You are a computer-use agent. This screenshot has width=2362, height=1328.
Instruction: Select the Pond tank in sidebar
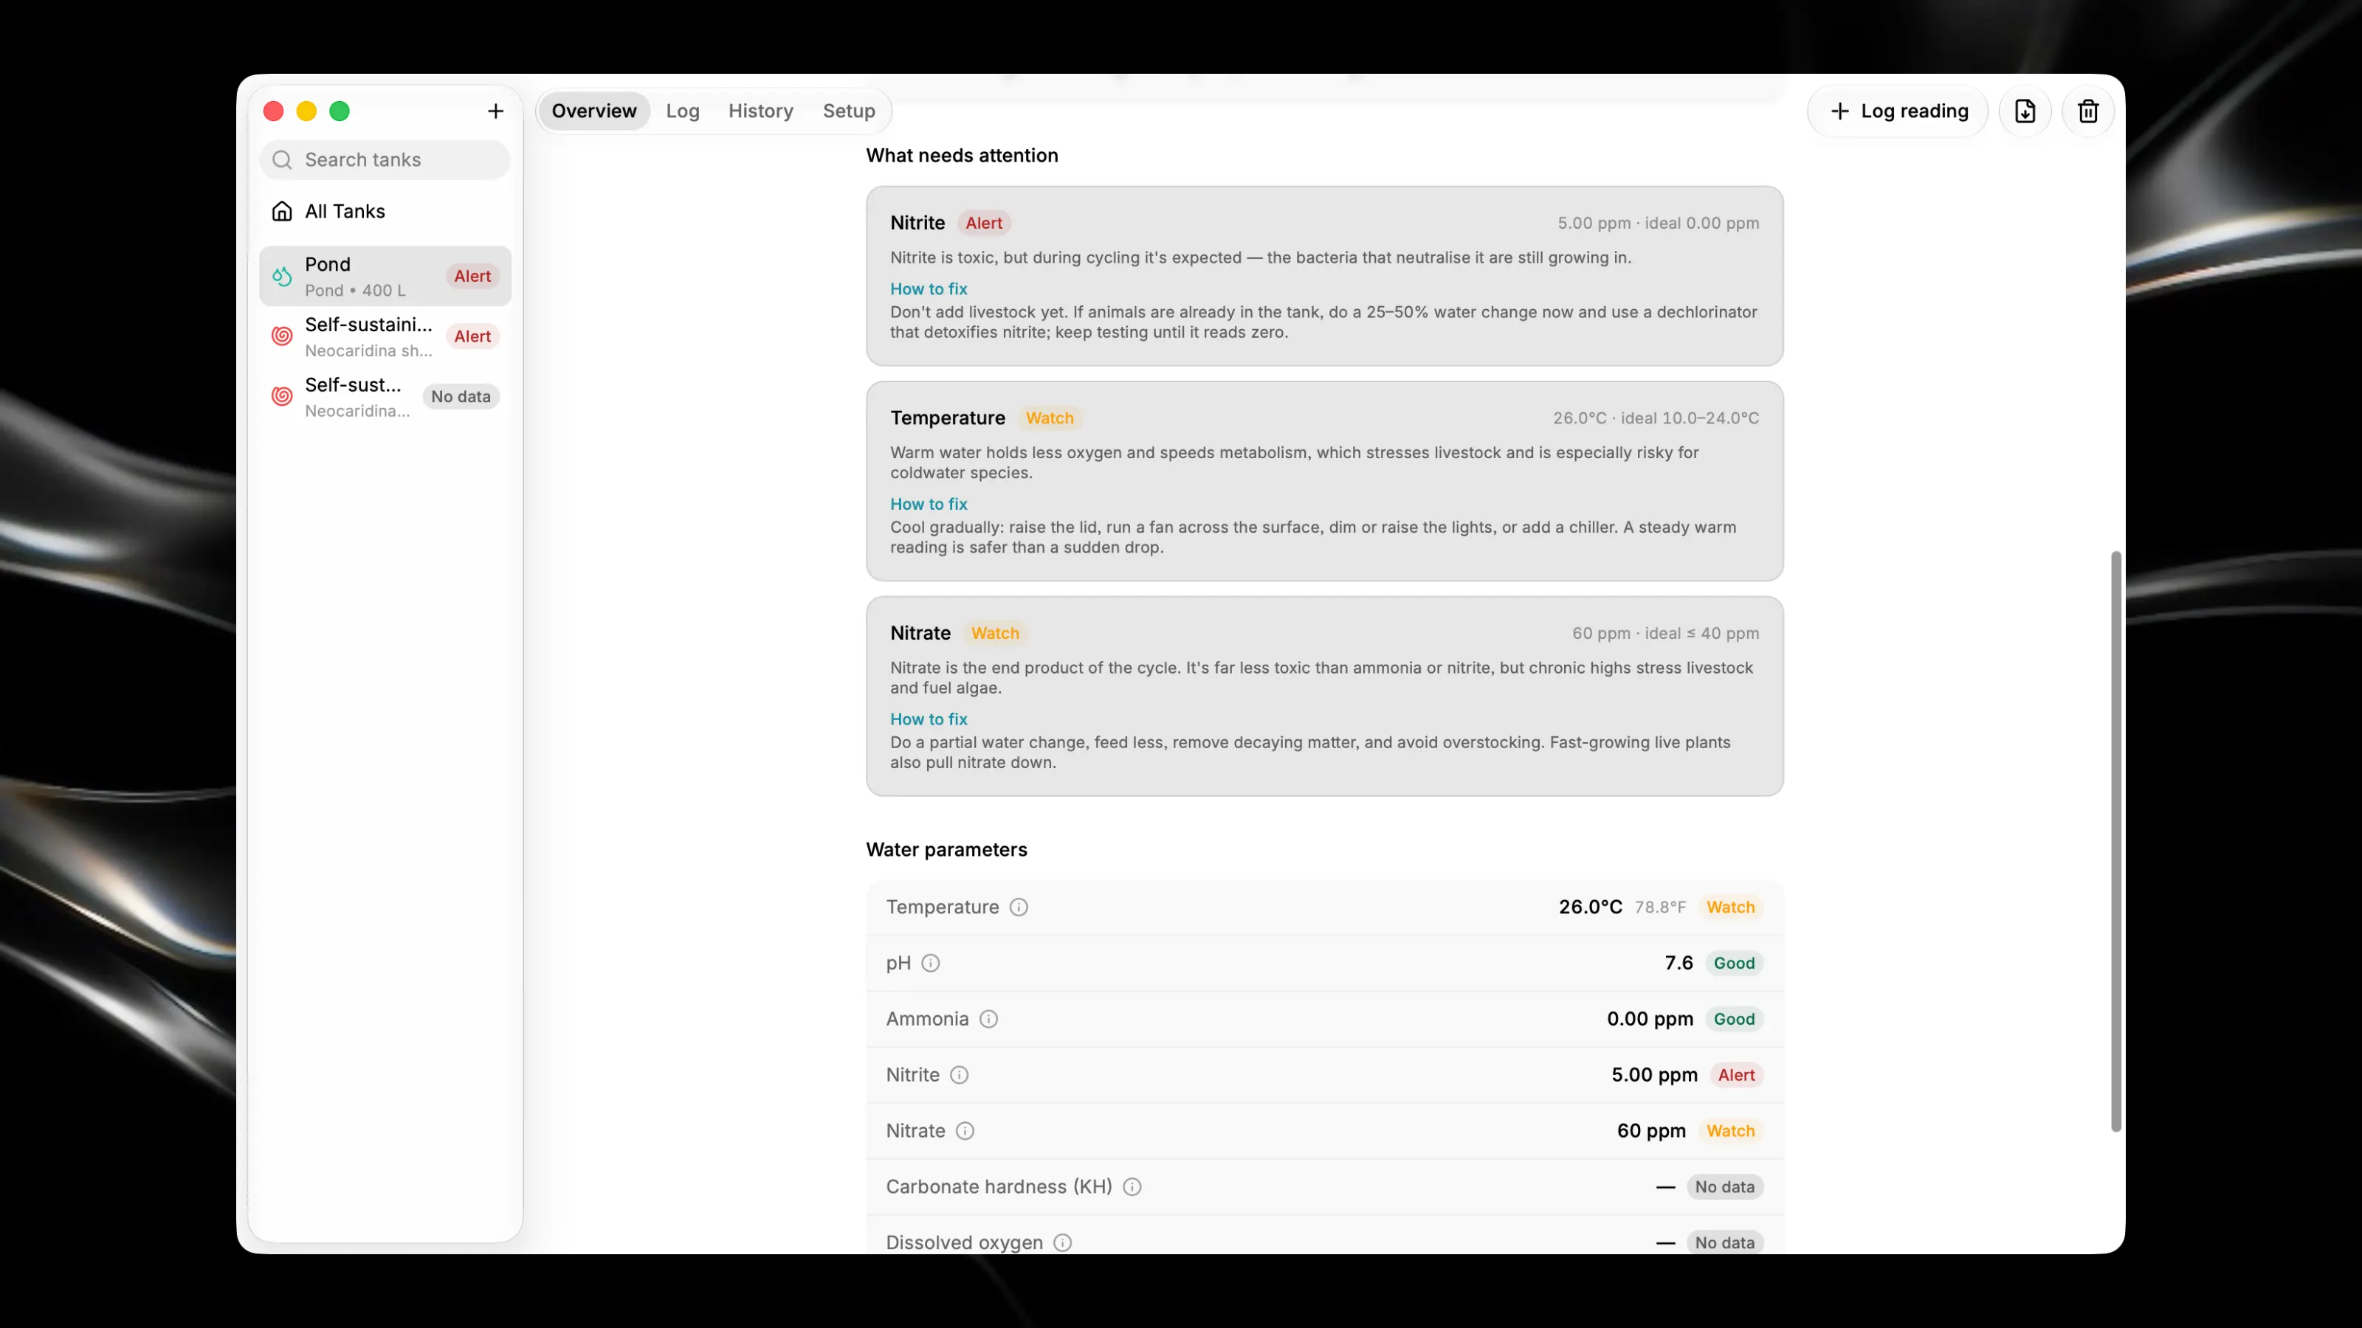(x=385, y=276)
